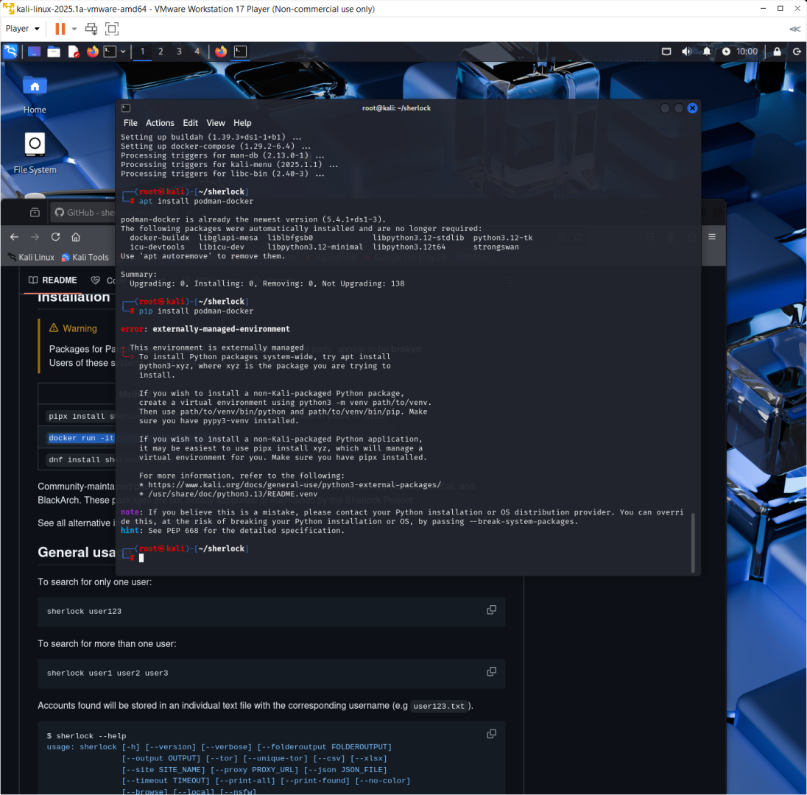Image resolution: width=807 pixels, height=795 pixels.
Task: Focus the terminal window in the taskbar
Action: point(240,52)
